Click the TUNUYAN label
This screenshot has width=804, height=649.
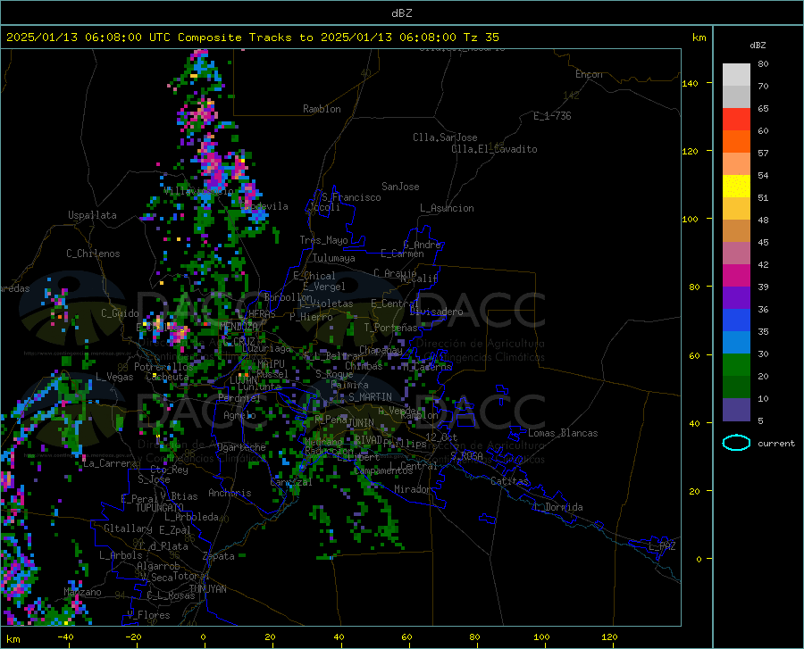tap(207, 589)
